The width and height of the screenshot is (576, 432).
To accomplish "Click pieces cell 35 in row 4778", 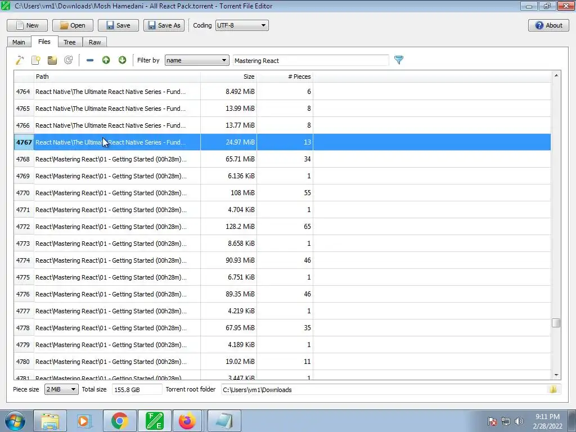I will [285, 328].
